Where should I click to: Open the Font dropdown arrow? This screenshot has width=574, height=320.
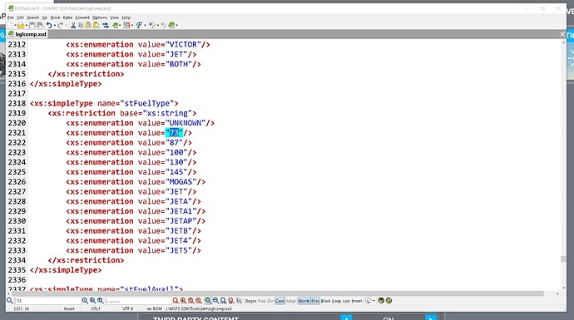pos(145,26)
